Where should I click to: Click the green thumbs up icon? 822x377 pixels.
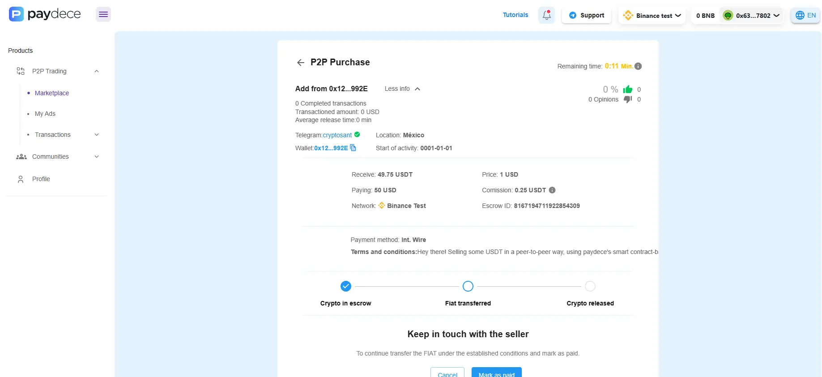click(x=628, y=89)
